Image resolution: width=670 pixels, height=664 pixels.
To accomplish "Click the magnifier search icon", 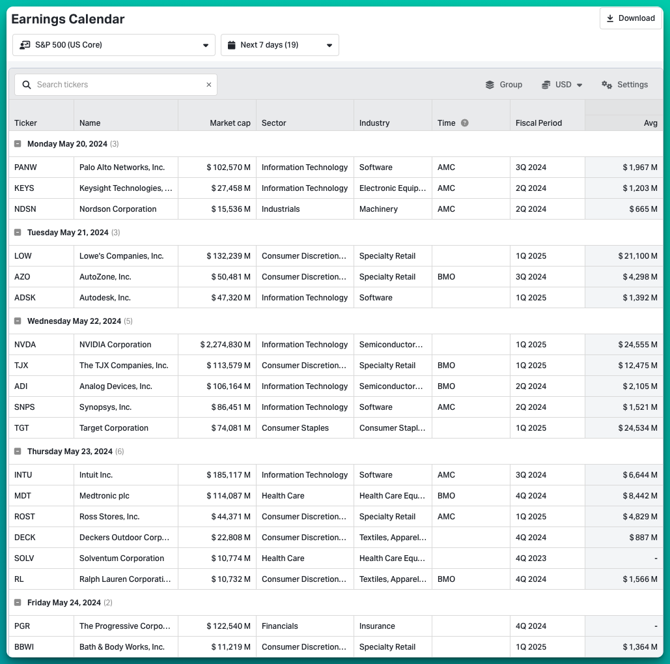I will point(27,85).
